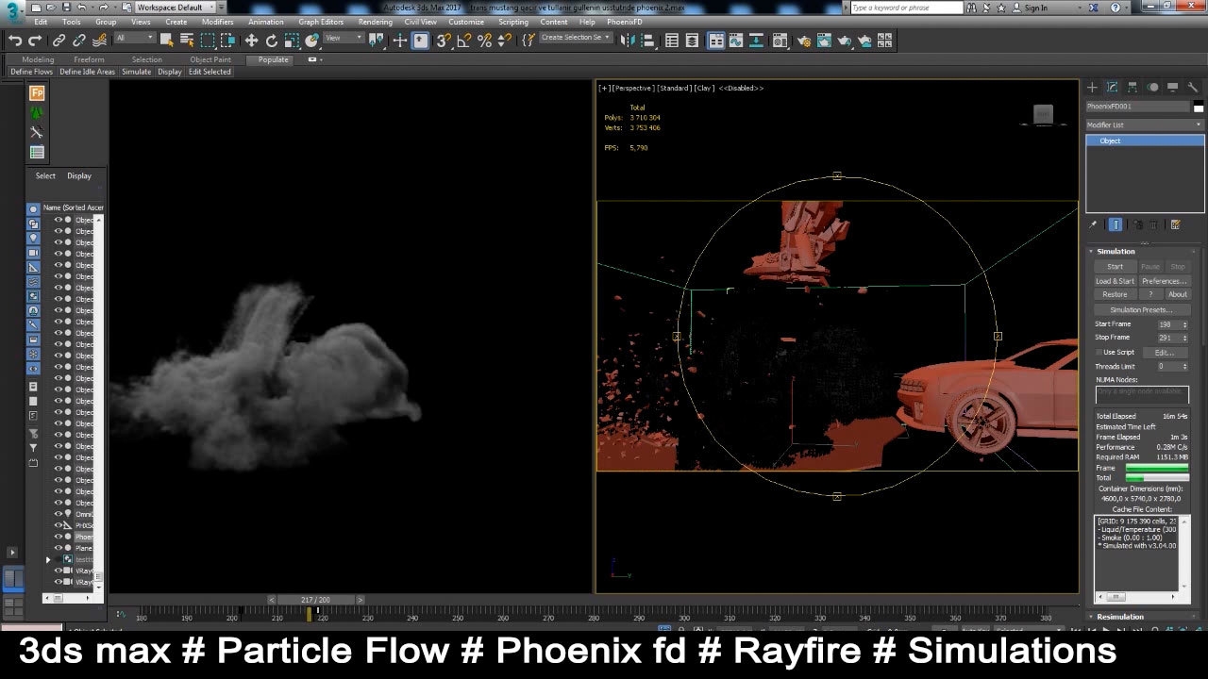Expand the tree arrow beside testt item
The width and height of the screenshot is (1208, 679).
click(48, 559)
